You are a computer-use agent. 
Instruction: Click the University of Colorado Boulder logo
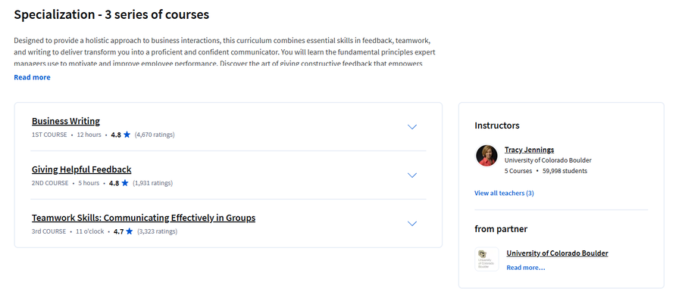486,259
